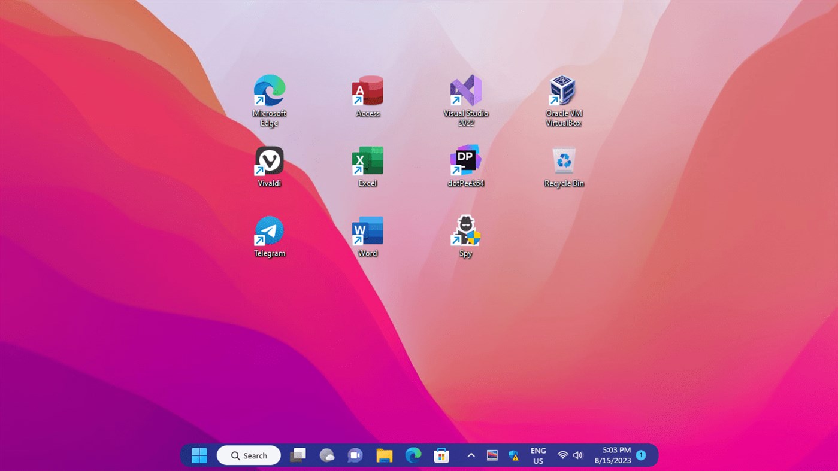Open the Recycle Bin
838x471 pixels.
[564, 160]
